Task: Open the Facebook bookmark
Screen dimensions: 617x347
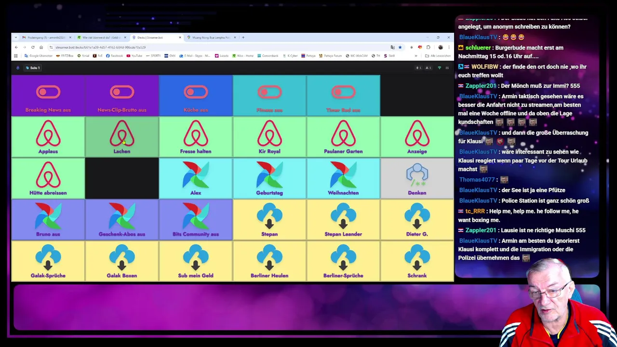Action: [x=114, y=56]
